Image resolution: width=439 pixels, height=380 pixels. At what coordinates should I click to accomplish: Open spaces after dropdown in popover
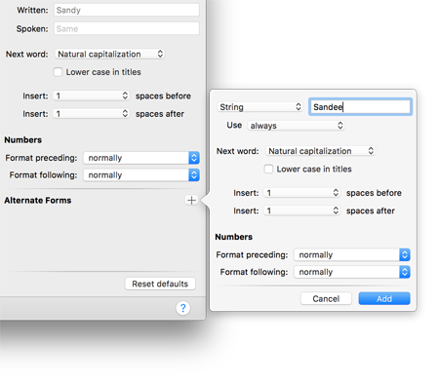tap(302, 210)
